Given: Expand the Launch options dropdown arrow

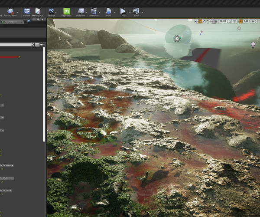Looking at the screenshot, I should (142, 13).
